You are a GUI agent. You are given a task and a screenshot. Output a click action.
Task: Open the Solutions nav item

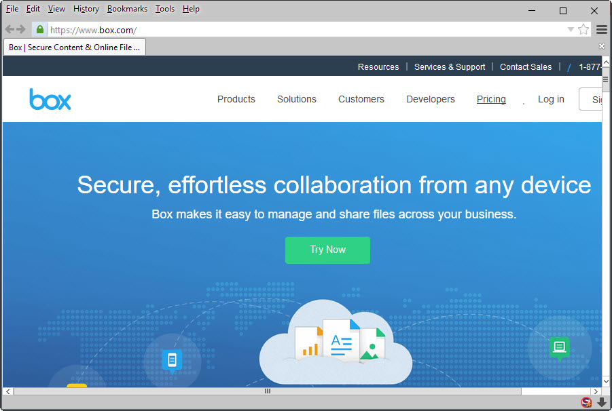[297, 99]
